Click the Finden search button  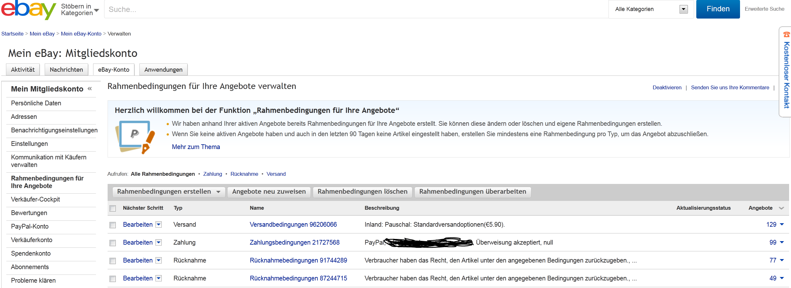(718, 9)
